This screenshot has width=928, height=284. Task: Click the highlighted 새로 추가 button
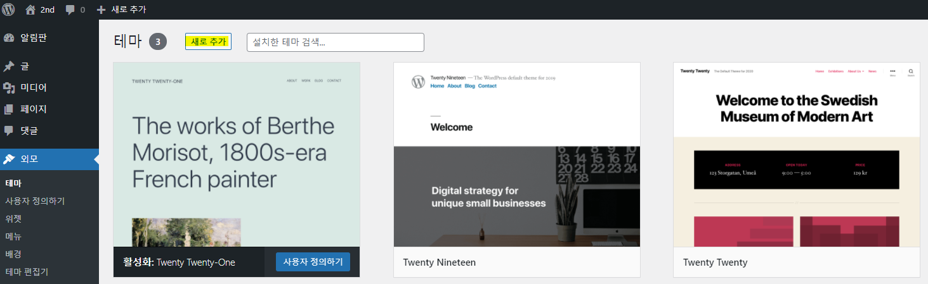[208, 42]
